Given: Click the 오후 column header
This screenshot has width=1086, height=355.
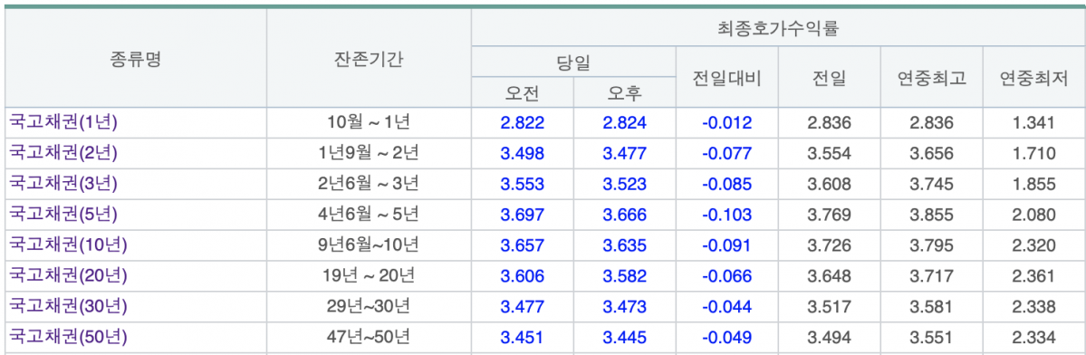Looking at the screenshot, I should click(625, 92).
